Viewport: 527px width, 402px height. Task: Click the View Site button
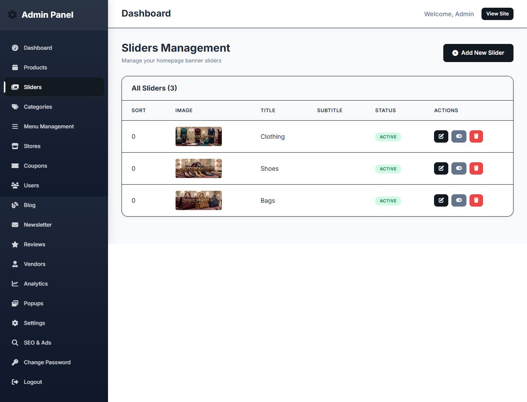pyautogui.click(x=497, y=14)
